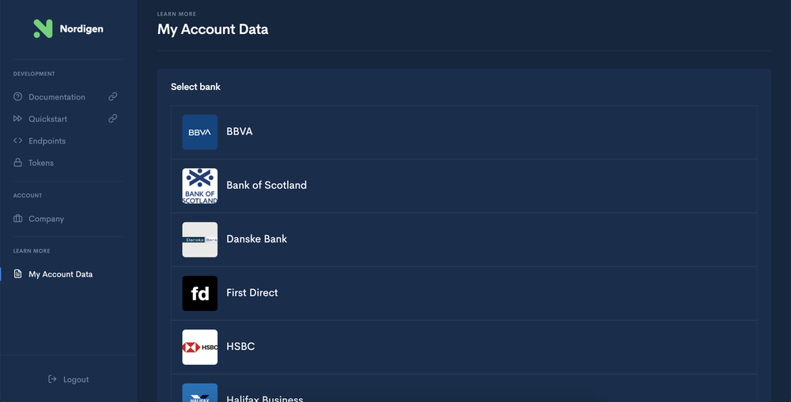791x402 pixels.
Task: Click the Quickstart fast-forward icon
Action: (x=17, y=118)
